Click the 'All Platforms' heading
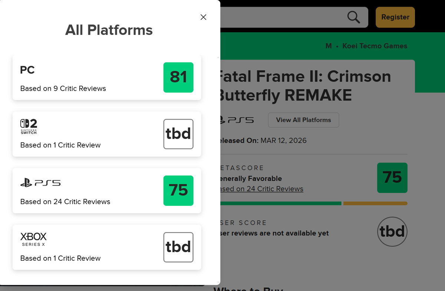 coord(109,30)
